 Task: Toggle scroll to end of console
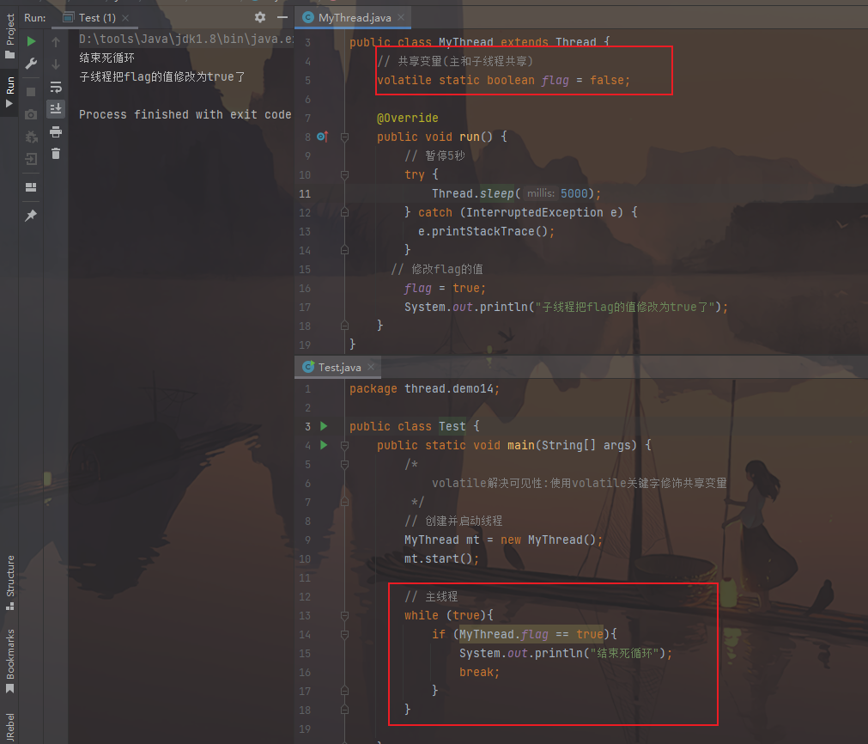tap(56, 108)
